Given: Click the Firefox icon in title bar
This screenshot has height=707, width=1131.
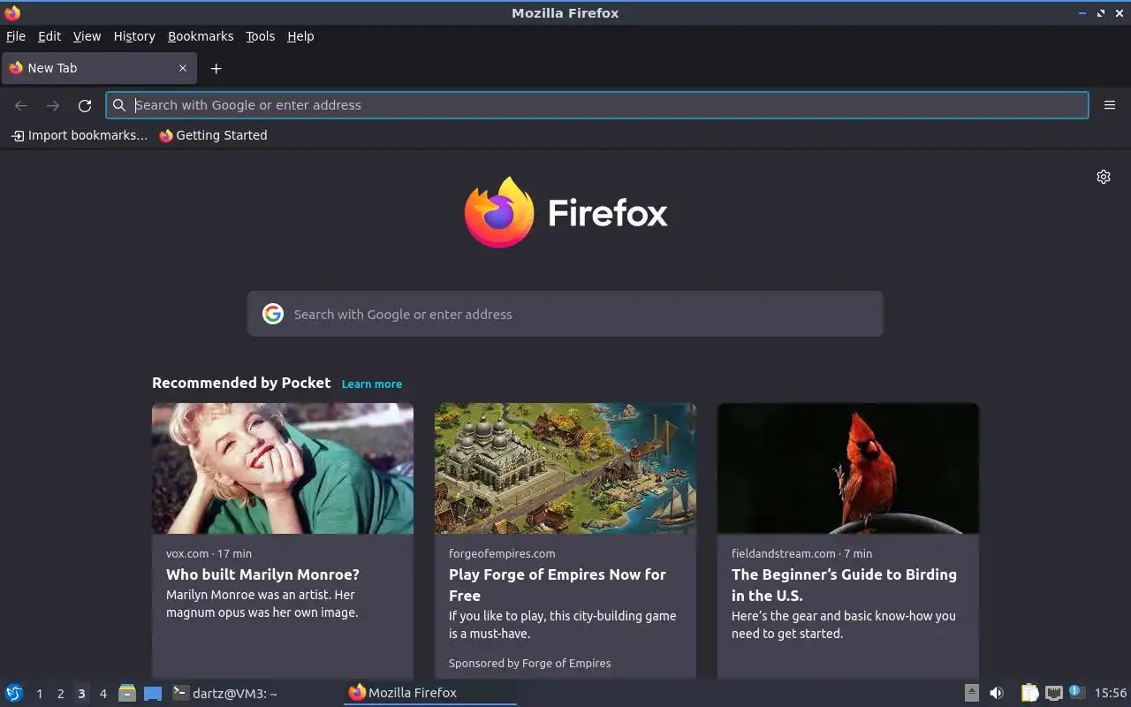Looking at the screenshot, I should 12,12.
